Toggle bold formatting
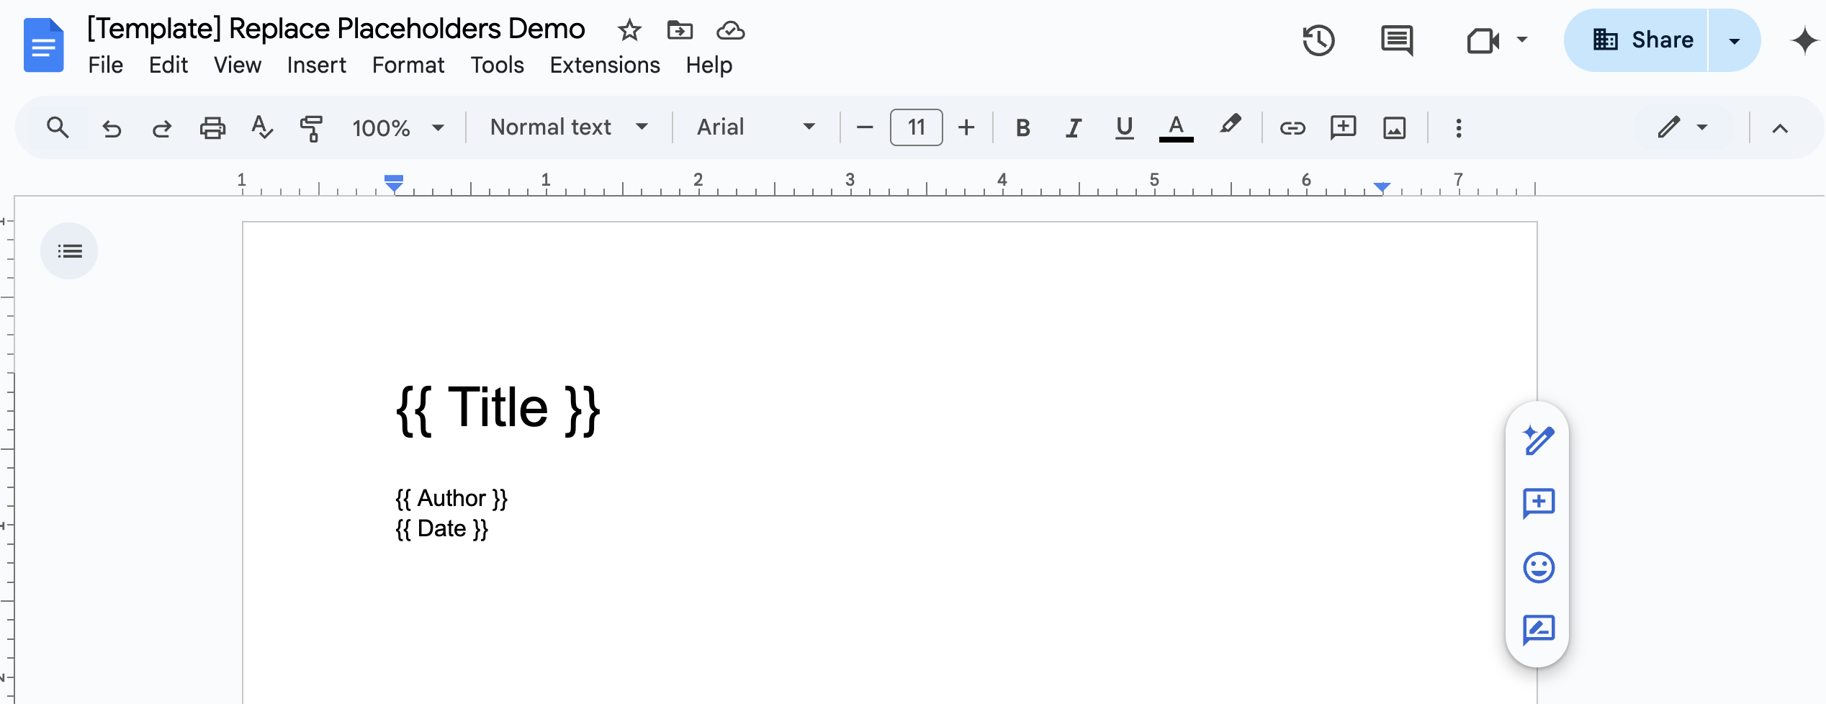 point(1022,128)
